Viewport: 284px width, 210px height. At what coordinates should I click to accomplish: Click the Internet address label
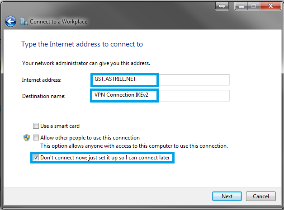[42, 80]
